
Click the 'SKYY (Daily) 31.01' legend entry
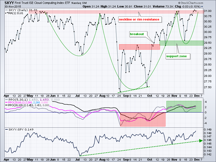point(21,10)
